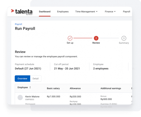
Task: Click the Set up checkmark step icon
Action: (x=70, y=38)
